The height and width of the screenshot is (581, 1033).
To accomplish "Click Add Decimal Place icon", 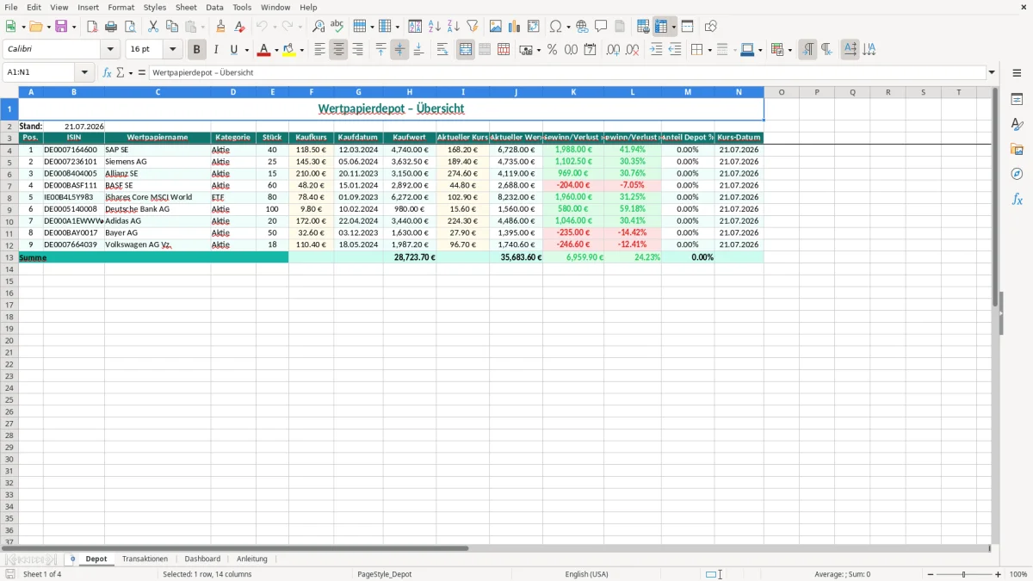I will coord(613,50).
